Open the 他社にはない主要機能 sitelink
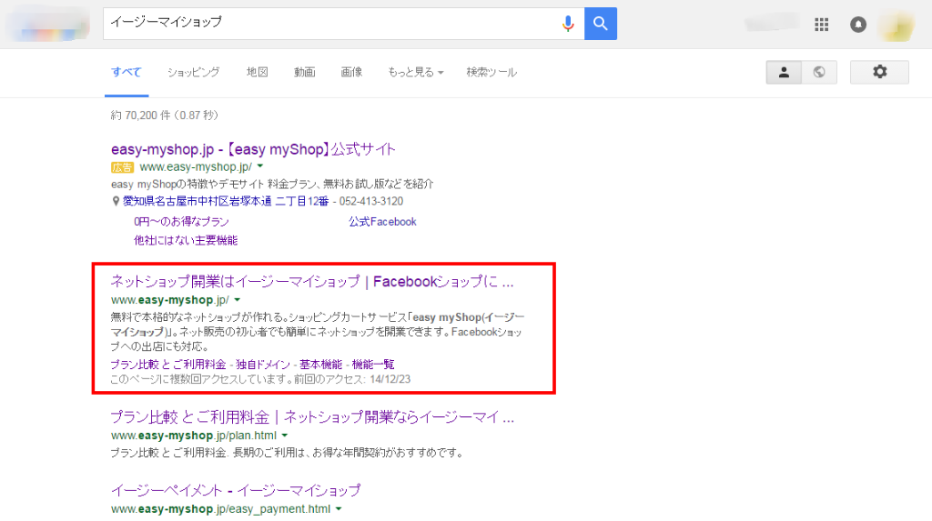Viewport: 932px width, 521px height. click(186, 240)
